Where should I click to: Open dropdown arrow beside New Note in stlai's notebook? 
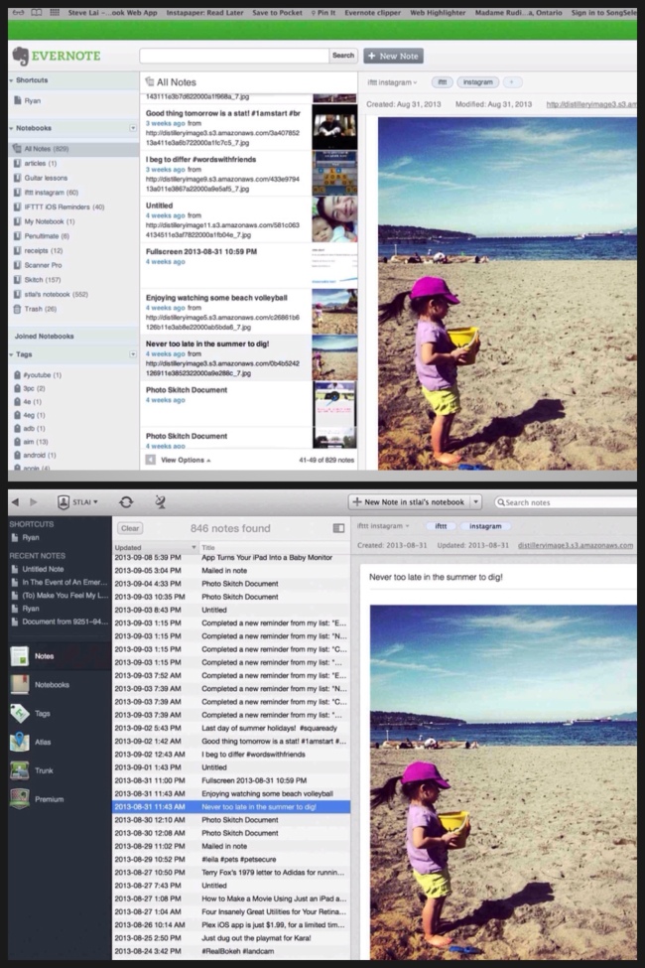(x=475, y=502)
